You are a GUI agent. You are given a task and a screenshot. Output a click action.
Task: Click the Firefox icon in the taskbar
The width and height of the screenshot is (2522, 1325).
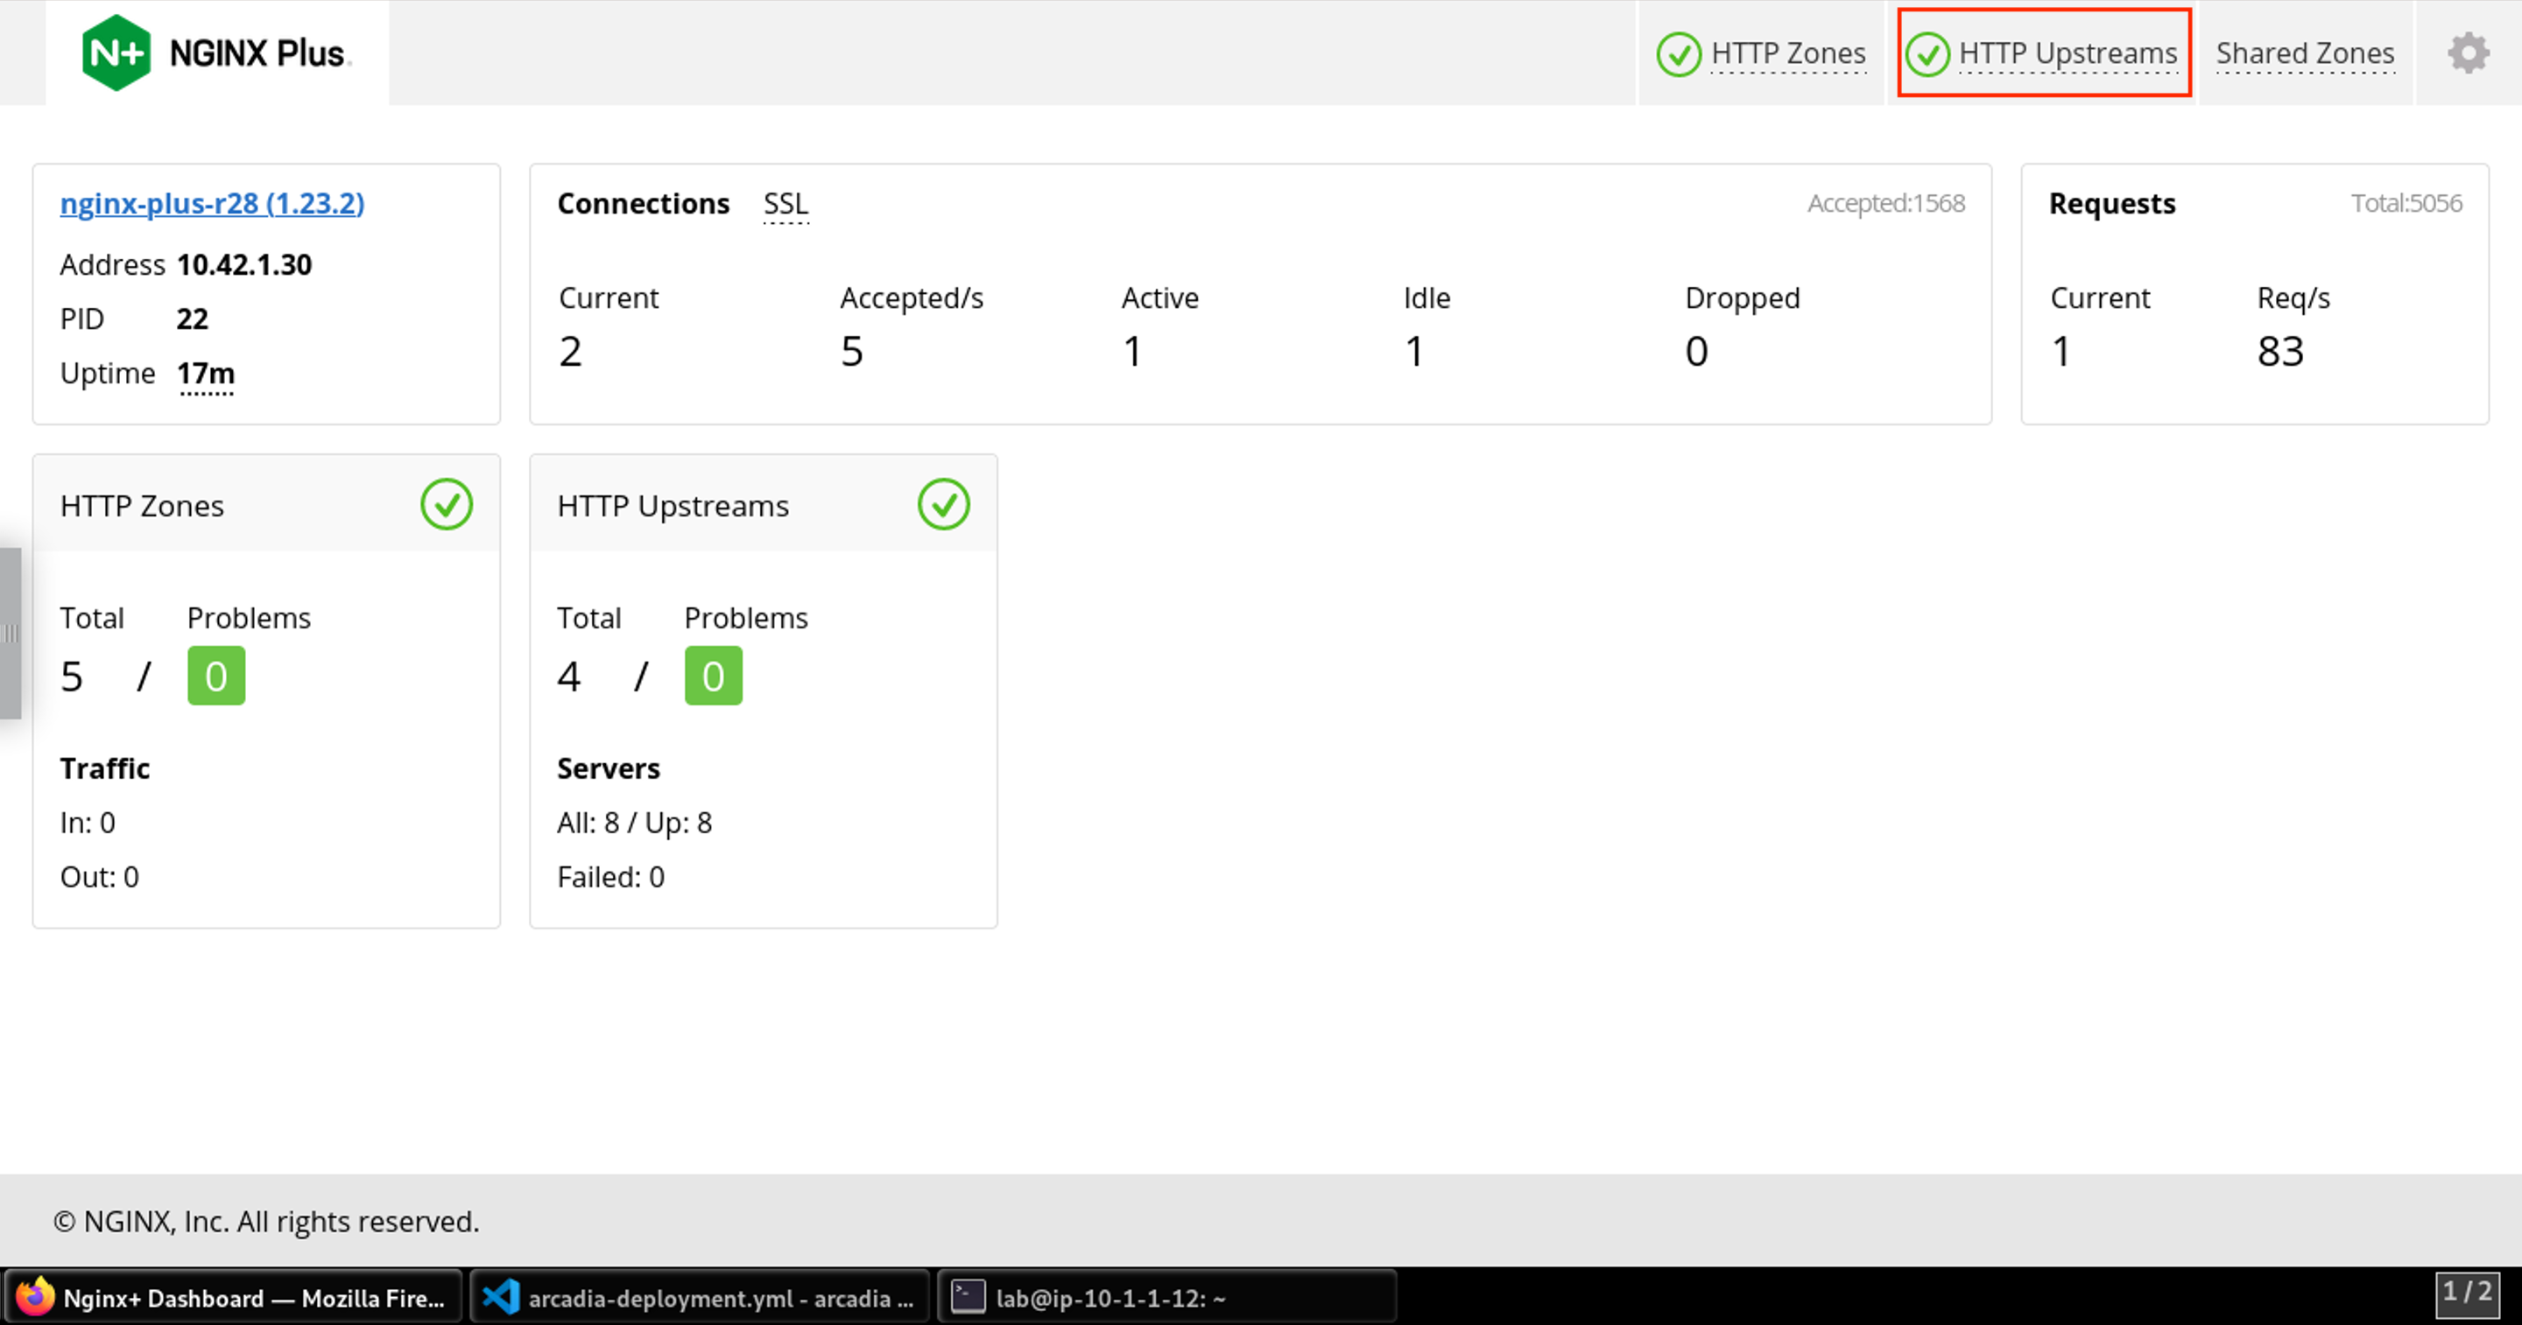pos(35,1297)
